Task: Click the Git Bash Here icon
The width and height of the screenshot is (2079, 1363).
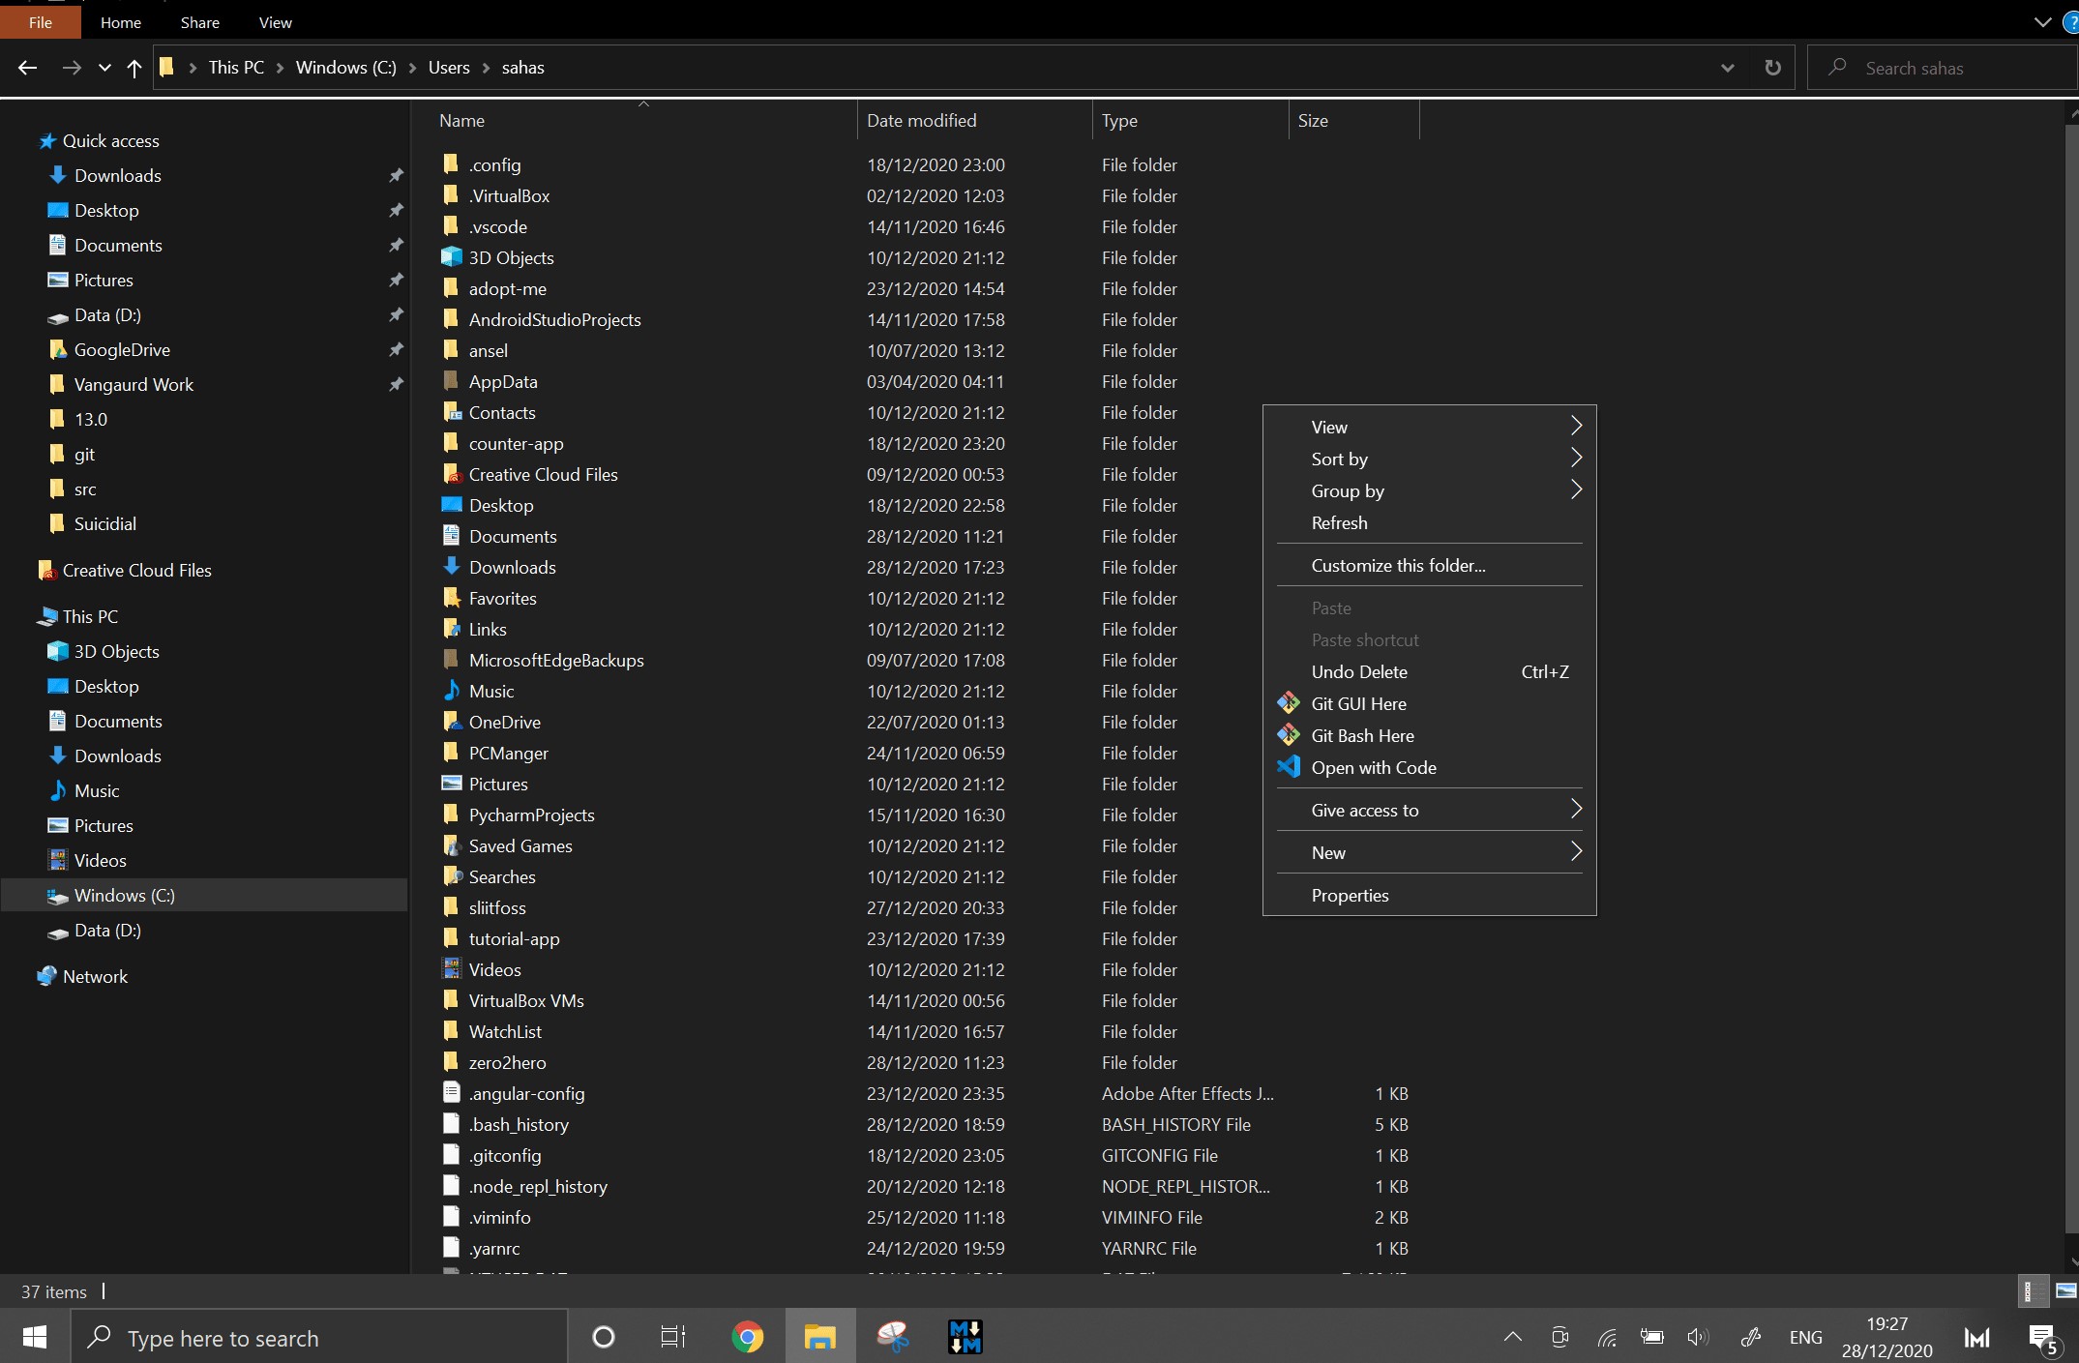Action: pos(1289,735)
